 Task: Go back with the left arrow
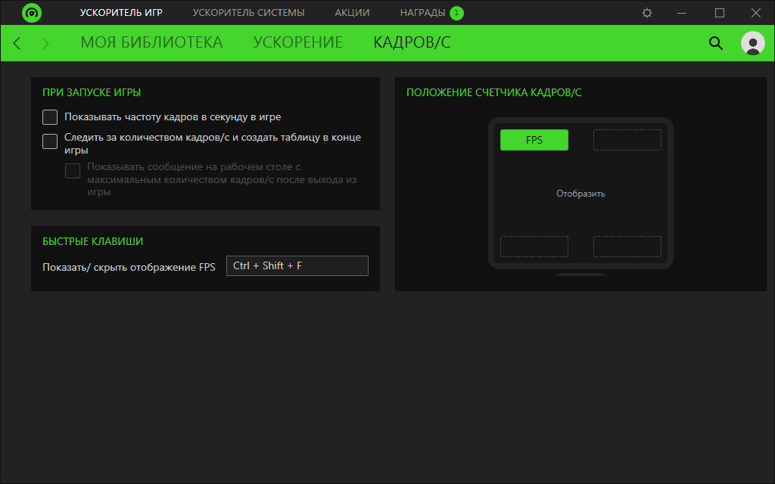tap(17, 43)
